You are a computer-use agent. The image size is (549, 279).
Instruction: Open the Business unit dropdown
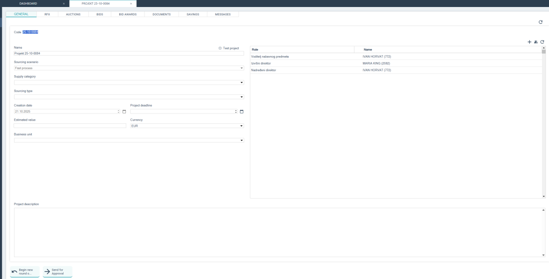(242, 141)
